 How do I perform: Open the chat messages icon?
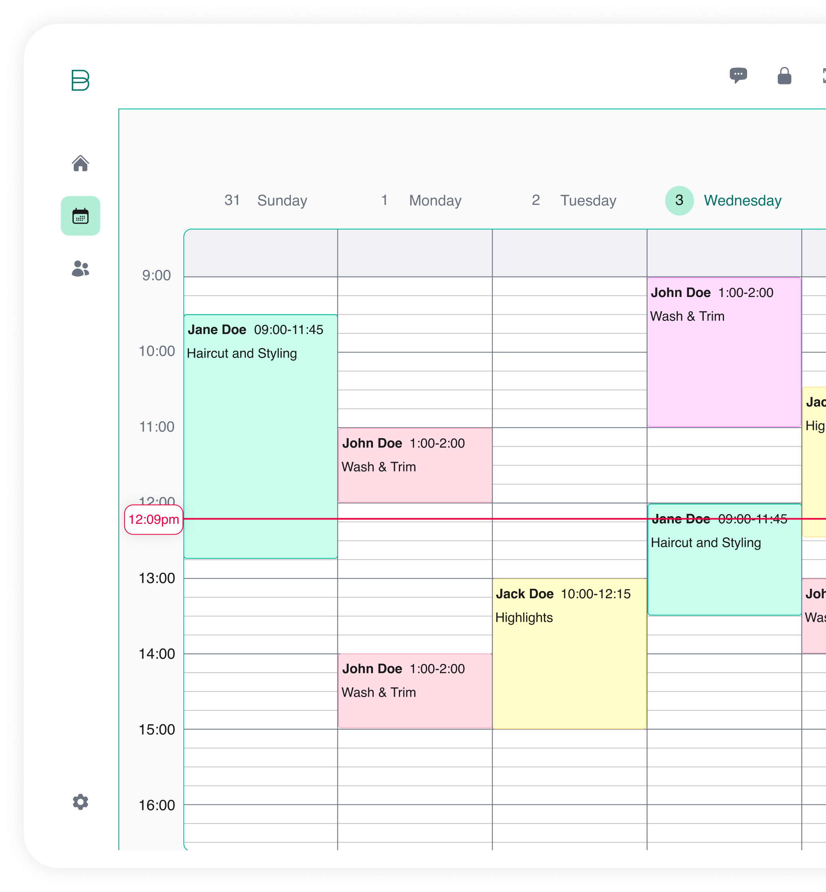(738, 75)
